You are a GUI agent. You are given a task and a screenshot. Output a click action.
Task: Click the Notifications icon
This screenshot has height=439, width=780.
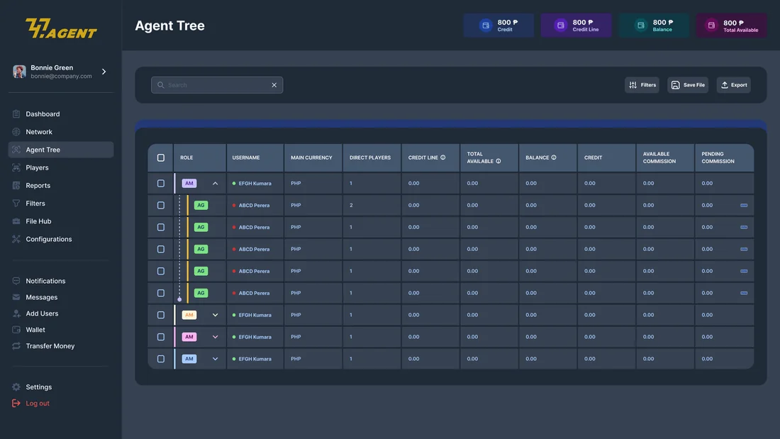(16, 282)
